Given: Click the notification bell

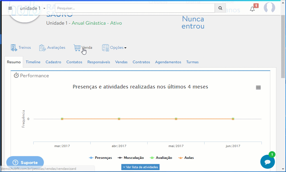Looking at the screenshot, I should (x=252, y=9).
